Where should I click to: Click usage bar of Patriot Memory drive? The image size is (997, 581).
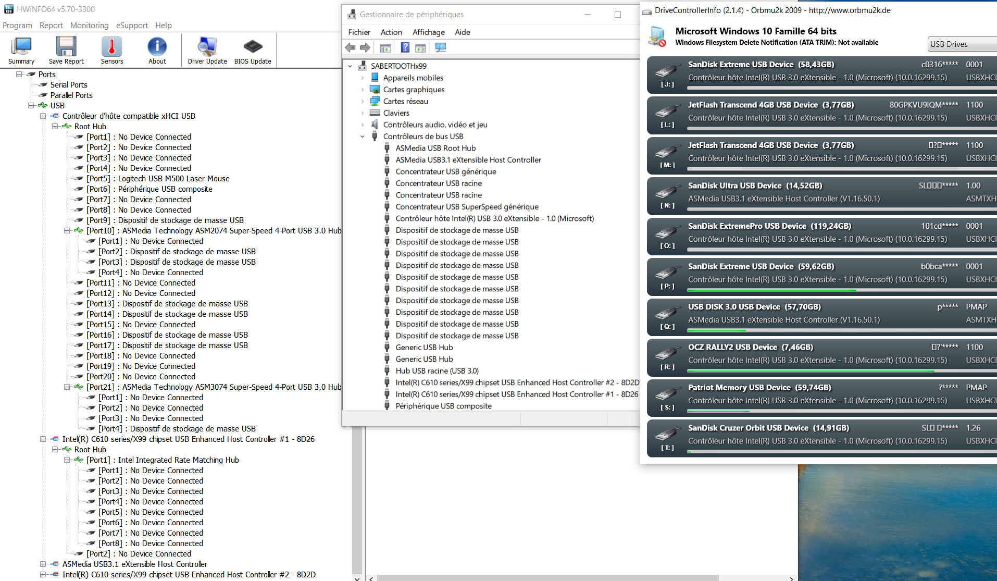pyautogui.click(x=842, y=411)
